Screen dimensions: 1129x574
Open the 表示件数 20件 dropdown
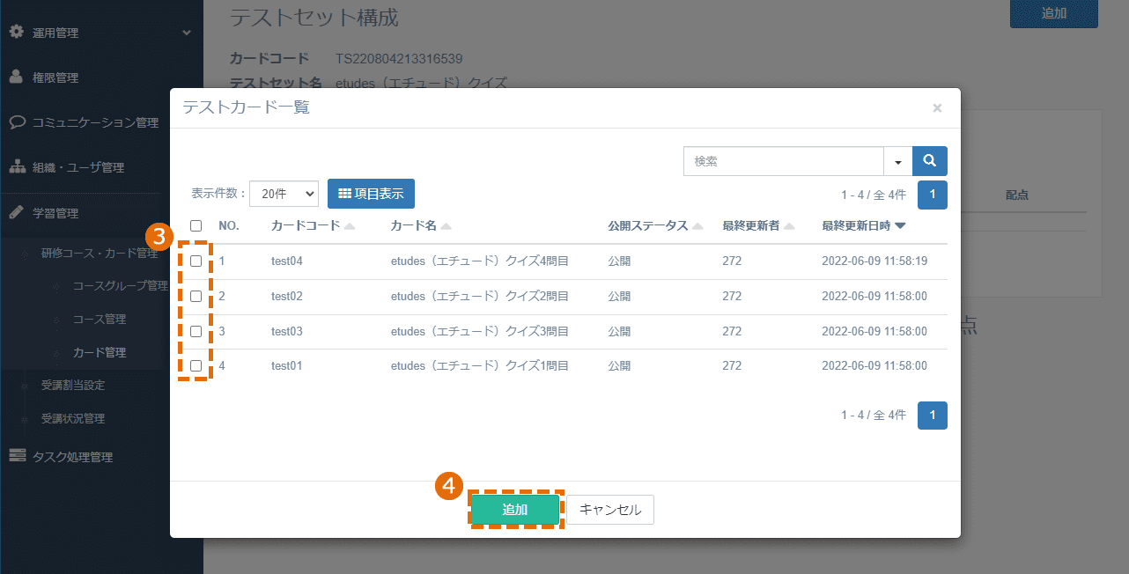point(284,194)
